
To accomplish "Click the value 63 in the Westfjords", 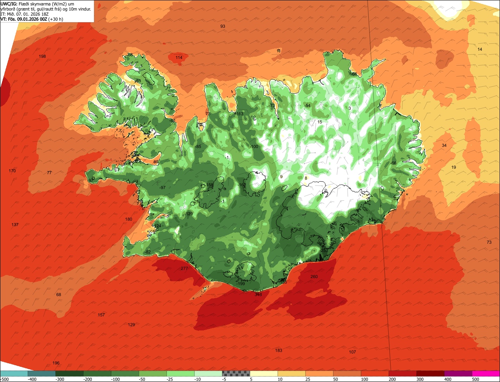I will (x=138, y=81).
